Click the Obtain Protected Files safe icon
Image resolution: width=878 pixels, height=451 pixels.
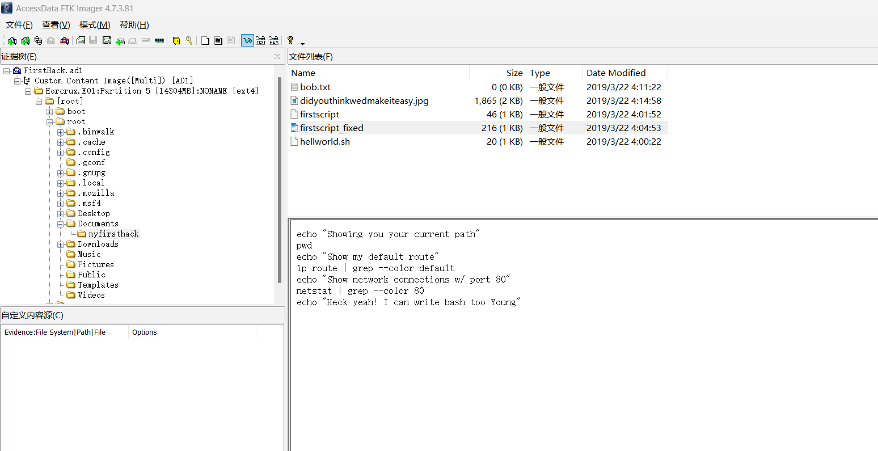click(x=176, y=41)
